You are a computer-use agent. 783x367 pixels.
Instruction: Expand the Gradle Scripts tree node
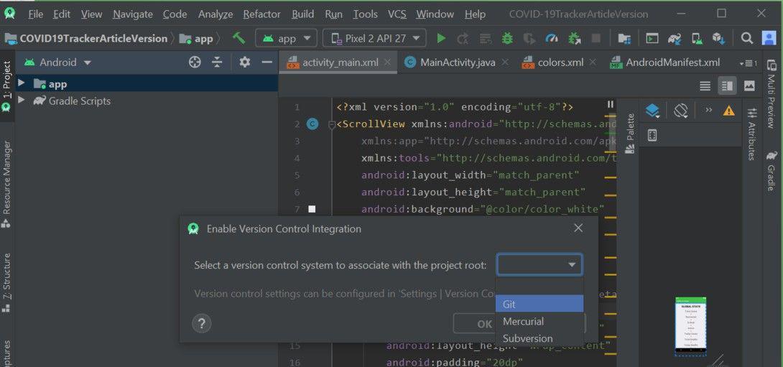pyautogui.click(x=21, y=100)
